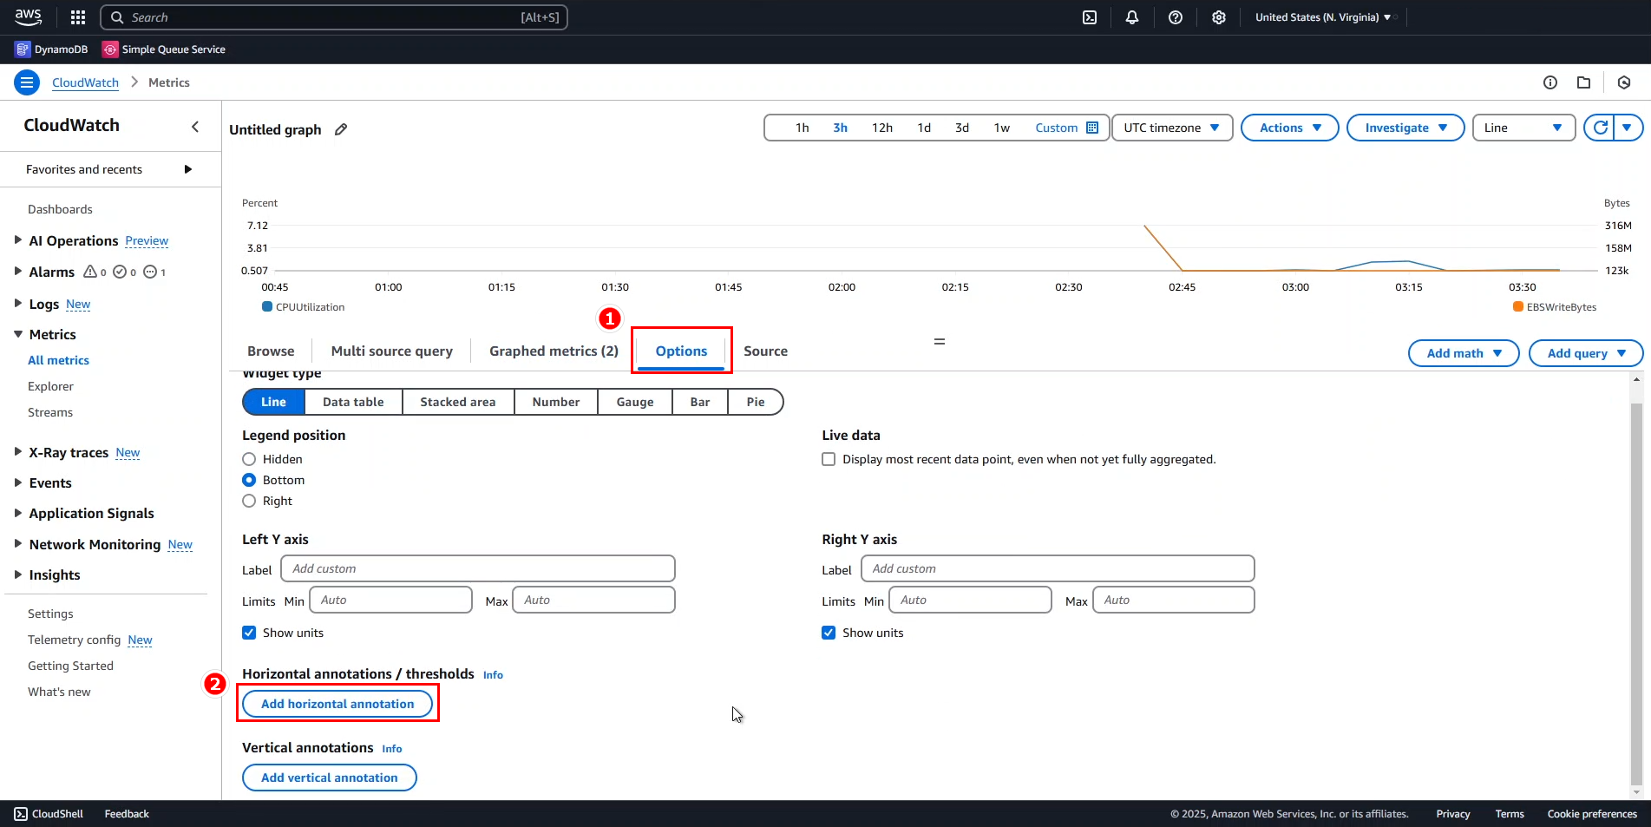Open the help question mark icon
This screenshot has width=1651, height=827.
tap(1176, 17)
